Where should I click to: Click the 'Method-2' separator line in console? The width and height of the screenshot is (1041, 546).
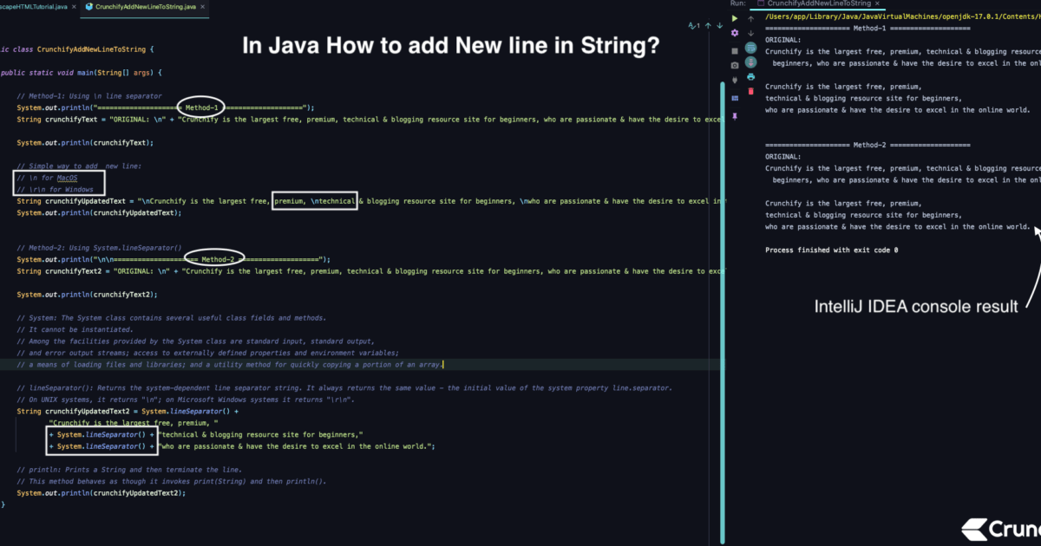point(867,145)
